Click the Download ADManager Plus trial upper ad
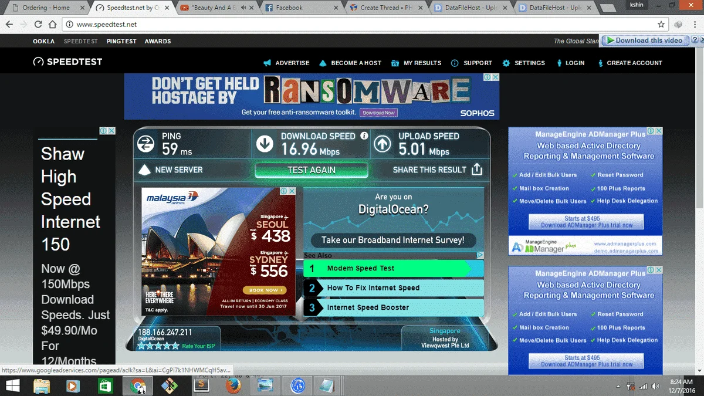This screenshot has height=396, width=704. (x=586, y=222)
